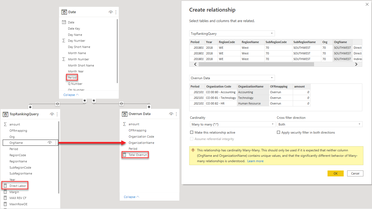Click Day Short Name in Date table
The height and width of the screenshot is (209, 372).
click(x=79, y=47)
